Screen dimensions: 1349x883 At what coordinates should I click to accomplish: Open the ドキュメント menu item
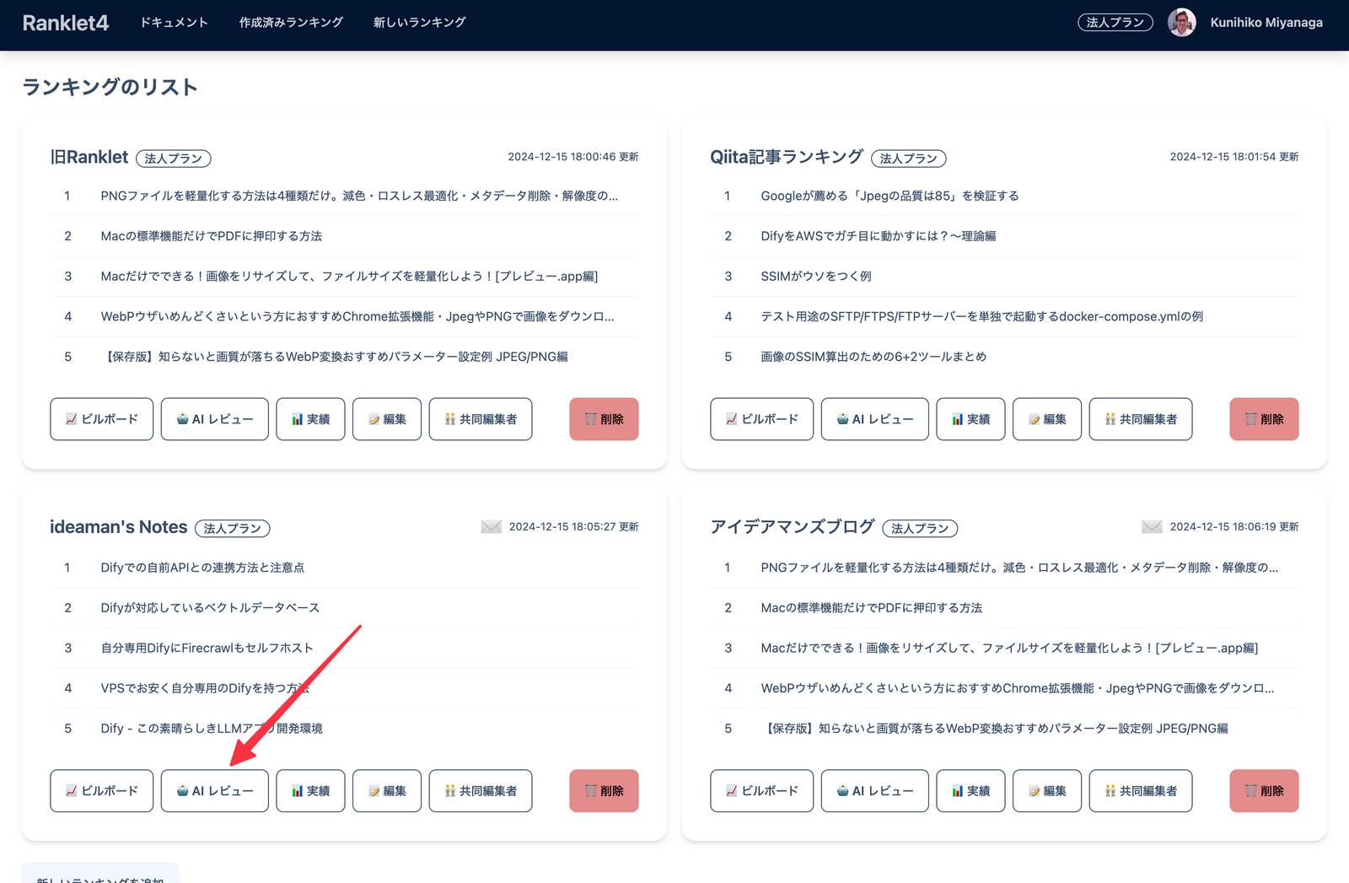174,22
